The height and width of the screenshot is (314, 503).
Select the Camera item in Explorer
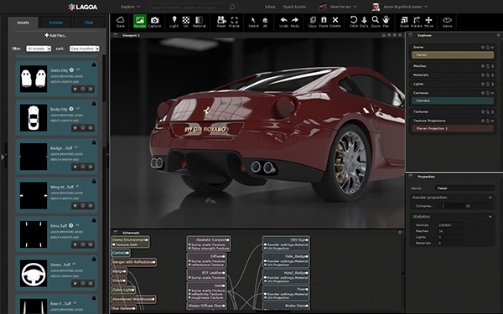[x=453, y=100]
